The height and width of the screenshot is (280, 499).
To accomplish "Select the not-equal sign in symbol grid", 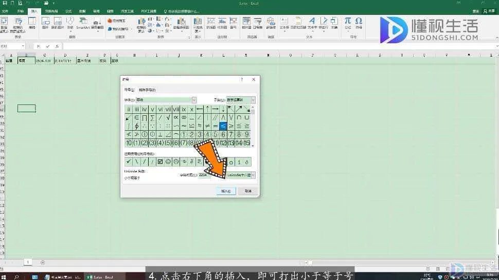I will tap(207, 126).
